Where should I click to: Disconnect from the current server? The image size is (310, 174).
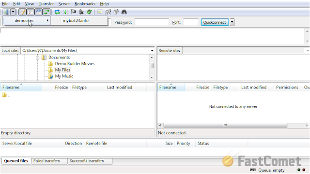point(81,12)
